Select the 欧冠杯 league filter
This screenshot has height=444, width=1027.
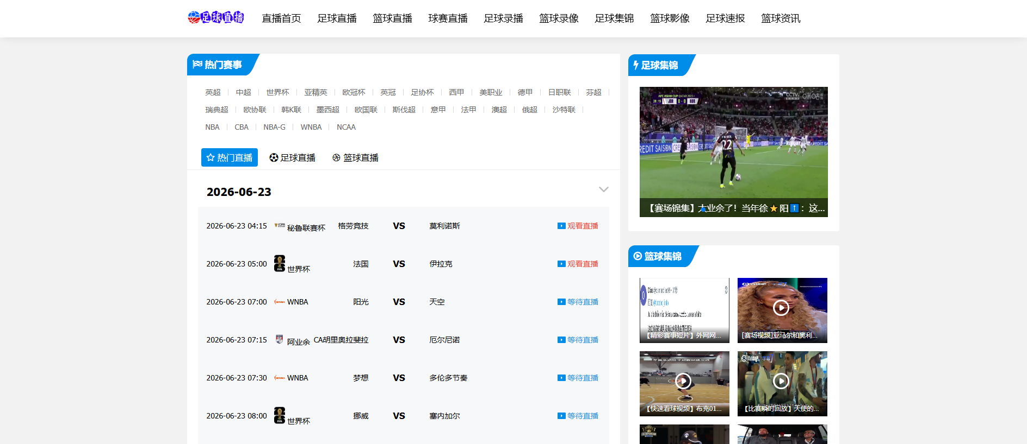point(354,92)
